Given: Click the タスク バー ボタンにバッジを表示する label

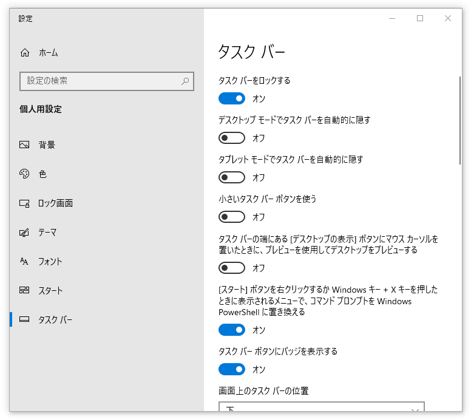Looking at the screenshot, I should point(278,351).
